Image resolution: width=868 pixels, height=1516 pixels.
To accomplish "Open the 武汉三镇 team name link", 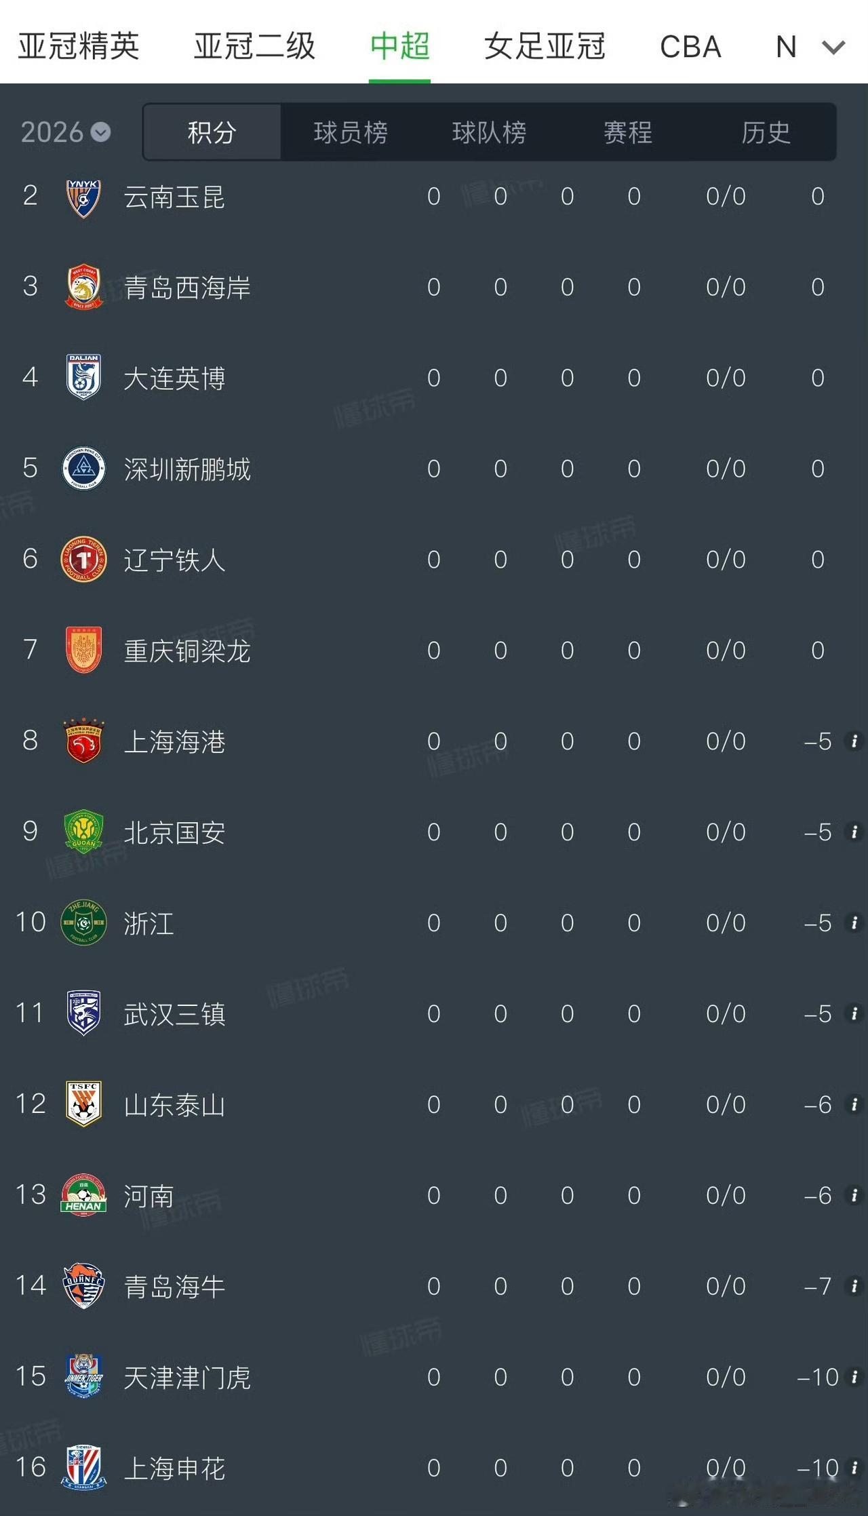I will tap(174, 1015).
